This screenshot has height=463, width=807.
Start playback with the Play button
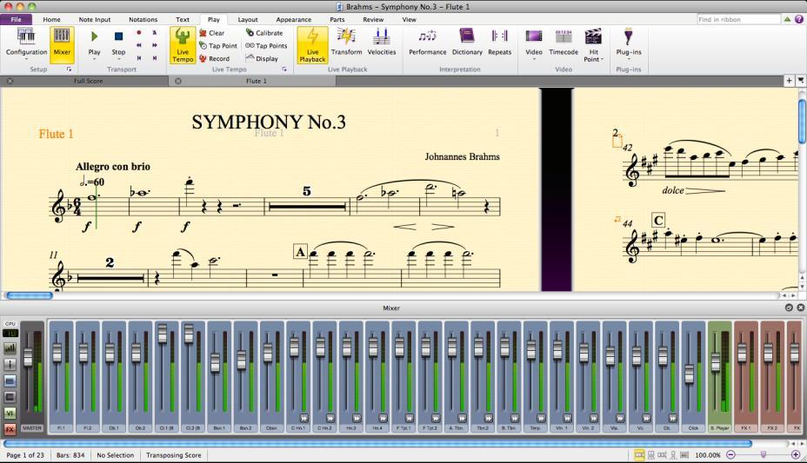coord(94,42)
